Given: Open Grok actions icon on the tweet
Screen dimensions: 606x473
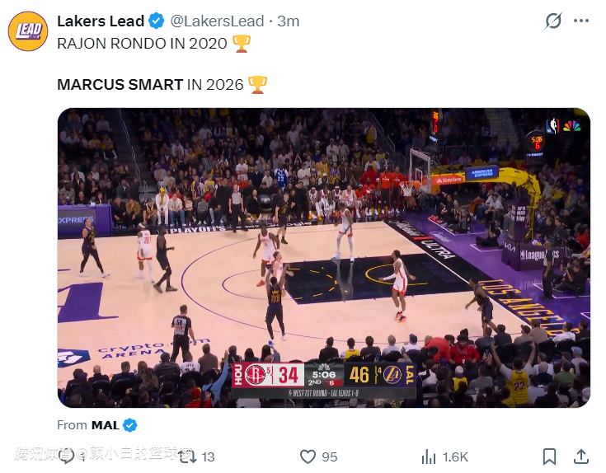Looking at the screenshot, I should 554,21.
